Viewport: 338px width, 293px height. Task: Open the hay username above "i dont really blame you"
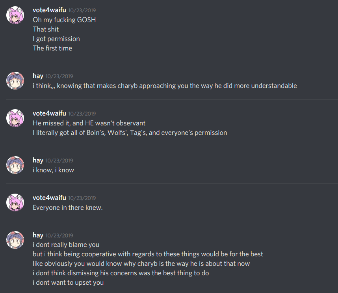[38, 235]
